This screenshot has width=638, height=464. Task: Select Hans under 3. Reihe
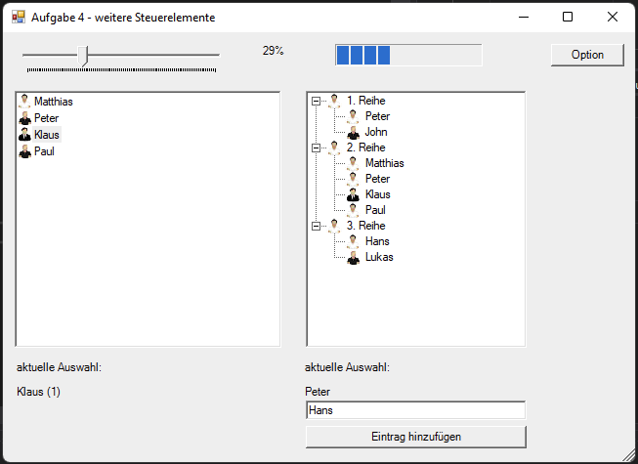tap(377, 241)
